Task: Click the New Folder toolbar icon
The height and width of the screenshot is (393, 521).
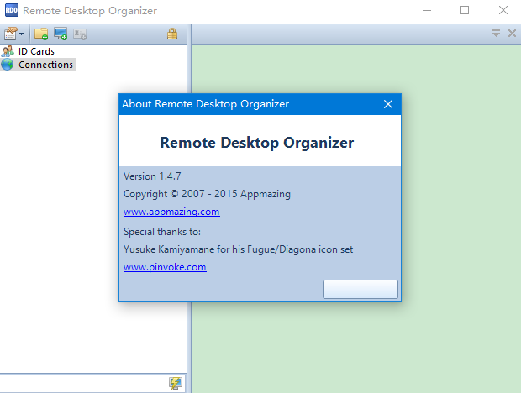Action: coord(41,34)
